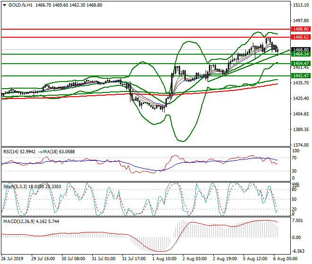Click the MACD(12,26,9) indicator label
312x264 pixels.
(17, 221)
